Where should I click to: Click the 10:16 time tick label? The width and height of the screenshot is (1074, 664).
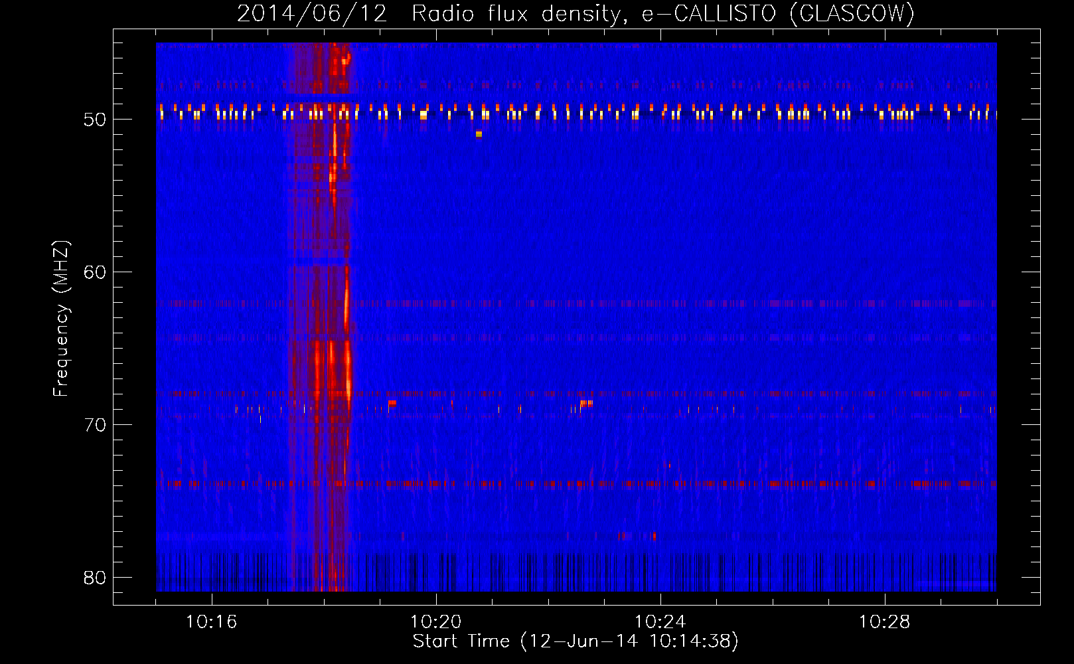[x=212, y=622]
